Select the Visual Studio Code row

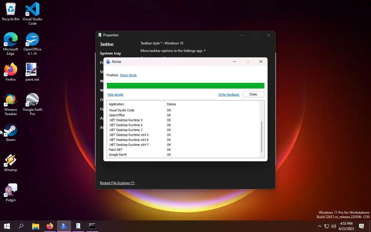pos(183,110)
